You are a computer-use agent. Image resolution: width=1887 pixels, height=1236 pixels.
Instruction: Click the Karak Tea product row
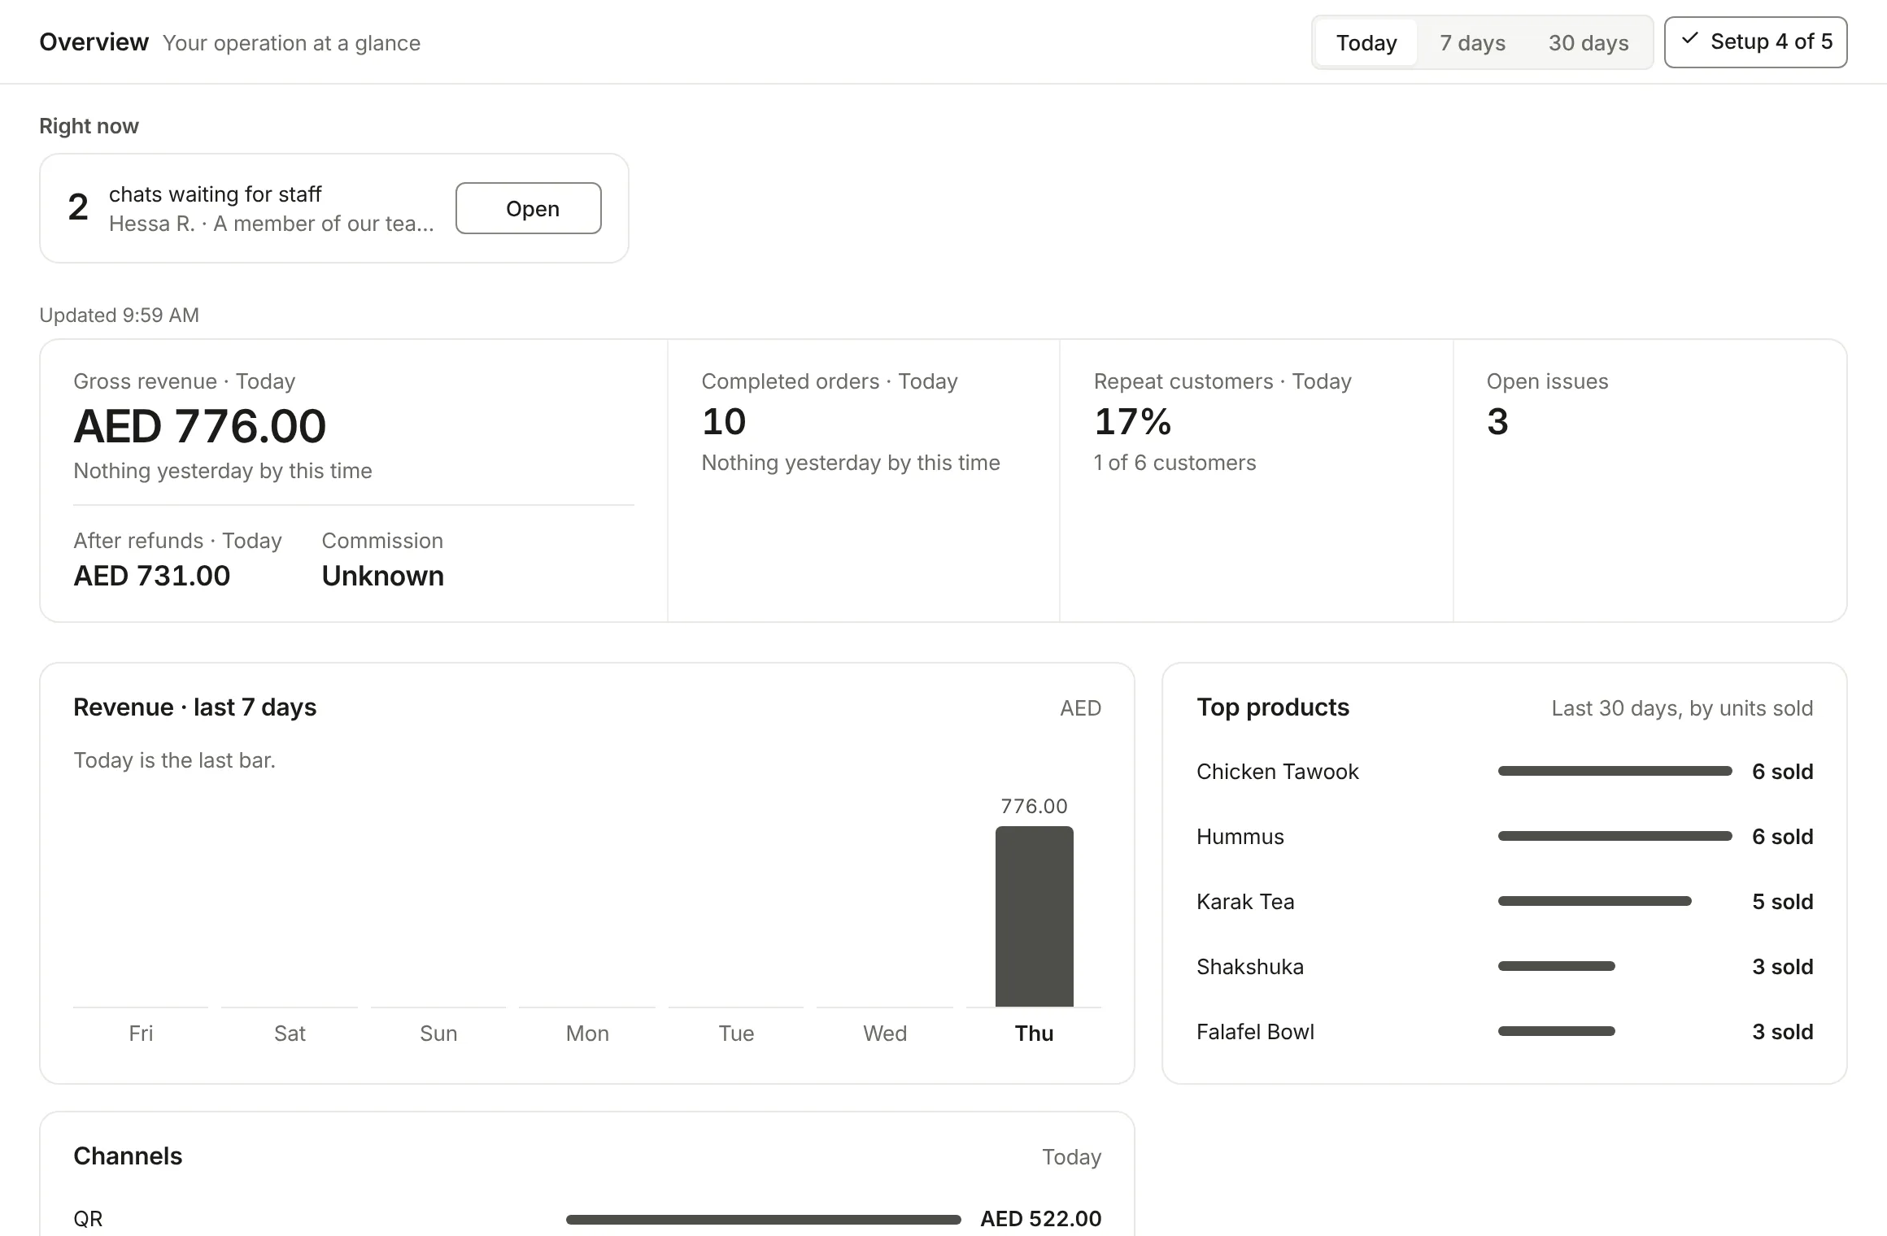coord(1505,902)
